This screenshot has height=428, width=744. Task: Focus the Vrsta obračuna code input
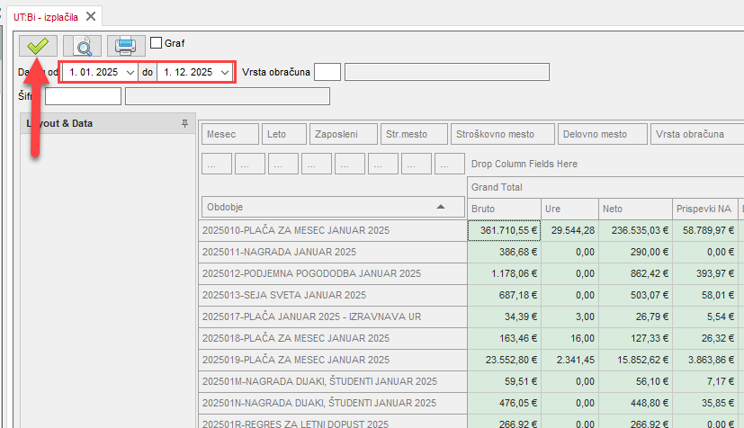click(x=327, y=72)
